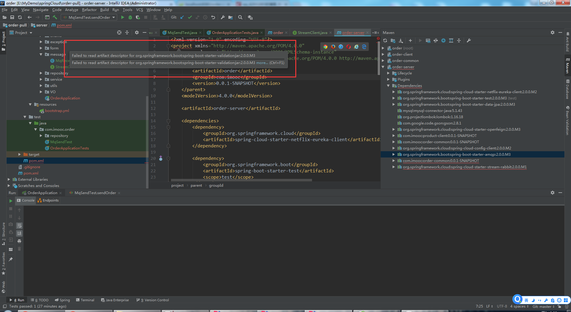
Task: Run with coverage icon in toolbar
Action: pyautogui.click(x=138, y=17)
